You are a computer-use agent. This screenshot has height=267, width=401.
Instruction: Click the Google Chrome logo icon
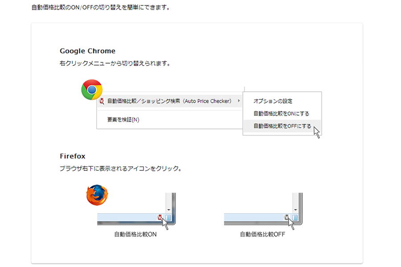(92, 90)
